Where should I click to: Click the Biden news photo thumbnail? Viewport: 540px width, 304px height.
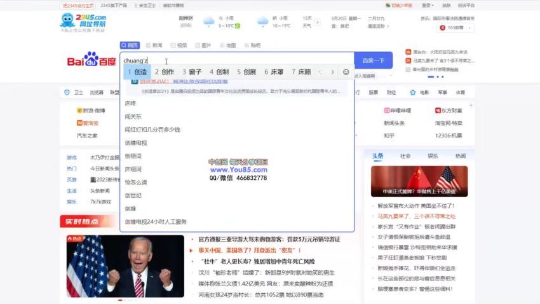pyautogui.click(x=125, y=266)
